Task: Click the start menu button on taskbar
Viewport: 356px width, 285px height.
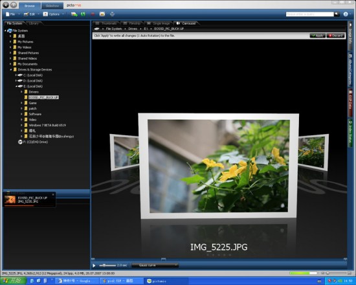Action: point(13,281)
